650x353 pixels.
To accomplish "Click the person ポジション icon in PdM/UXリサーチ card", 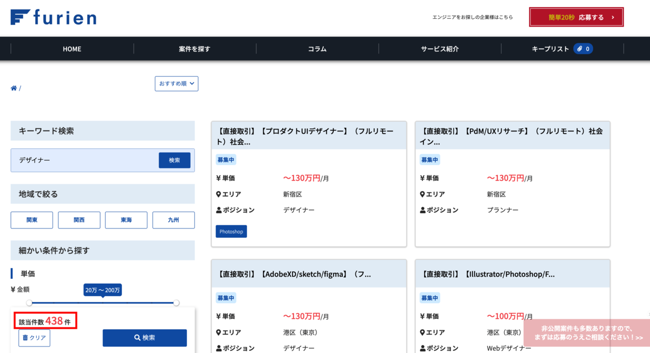I will coord(422,210).
